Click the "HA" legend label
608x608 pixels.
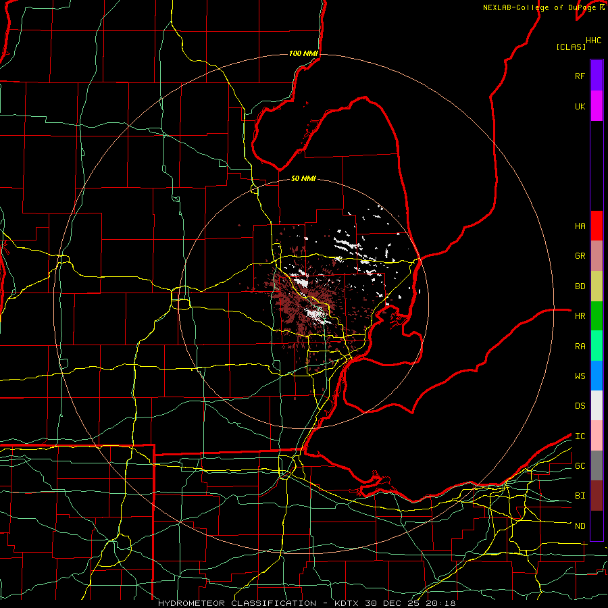tap(580, 226)
